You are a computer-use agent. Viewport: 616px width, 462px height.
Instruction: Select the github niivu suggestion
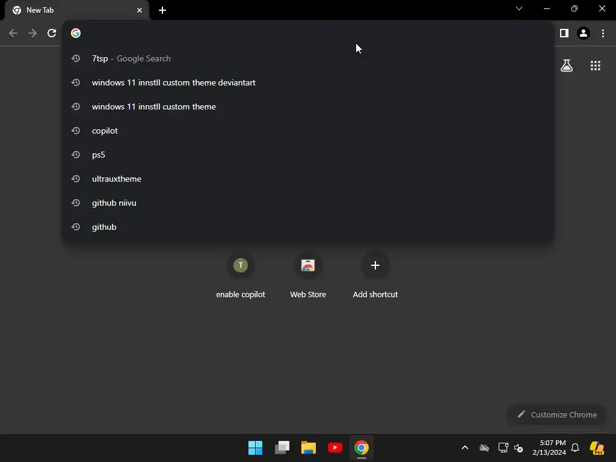pos(308,203)
